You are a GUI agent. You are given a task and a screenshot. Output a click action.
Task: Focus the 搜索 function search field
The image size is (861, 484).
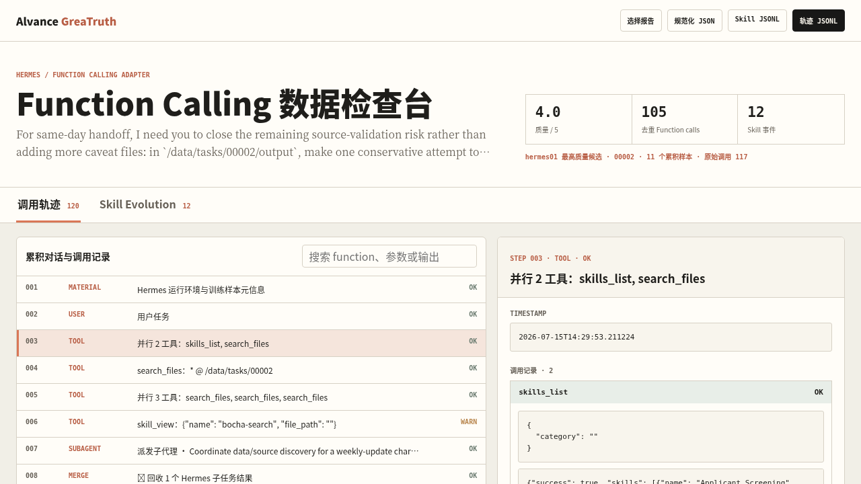coord(389,256)
